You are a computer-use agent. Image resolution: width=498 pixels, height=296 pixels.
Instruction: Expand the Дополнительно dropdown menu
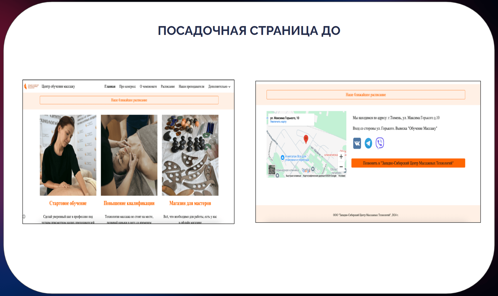pos(219,87)
